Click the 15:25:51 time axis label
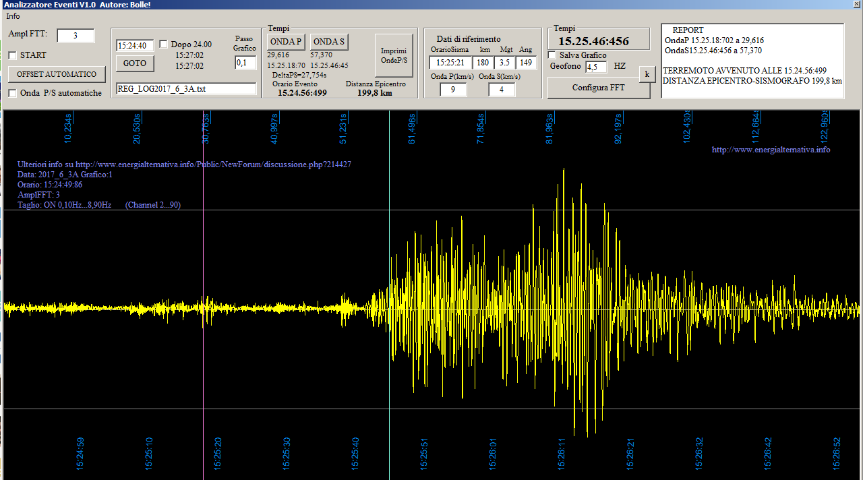Image resolution: width=863 pixels, height=480 pixels. coord(424,453)
